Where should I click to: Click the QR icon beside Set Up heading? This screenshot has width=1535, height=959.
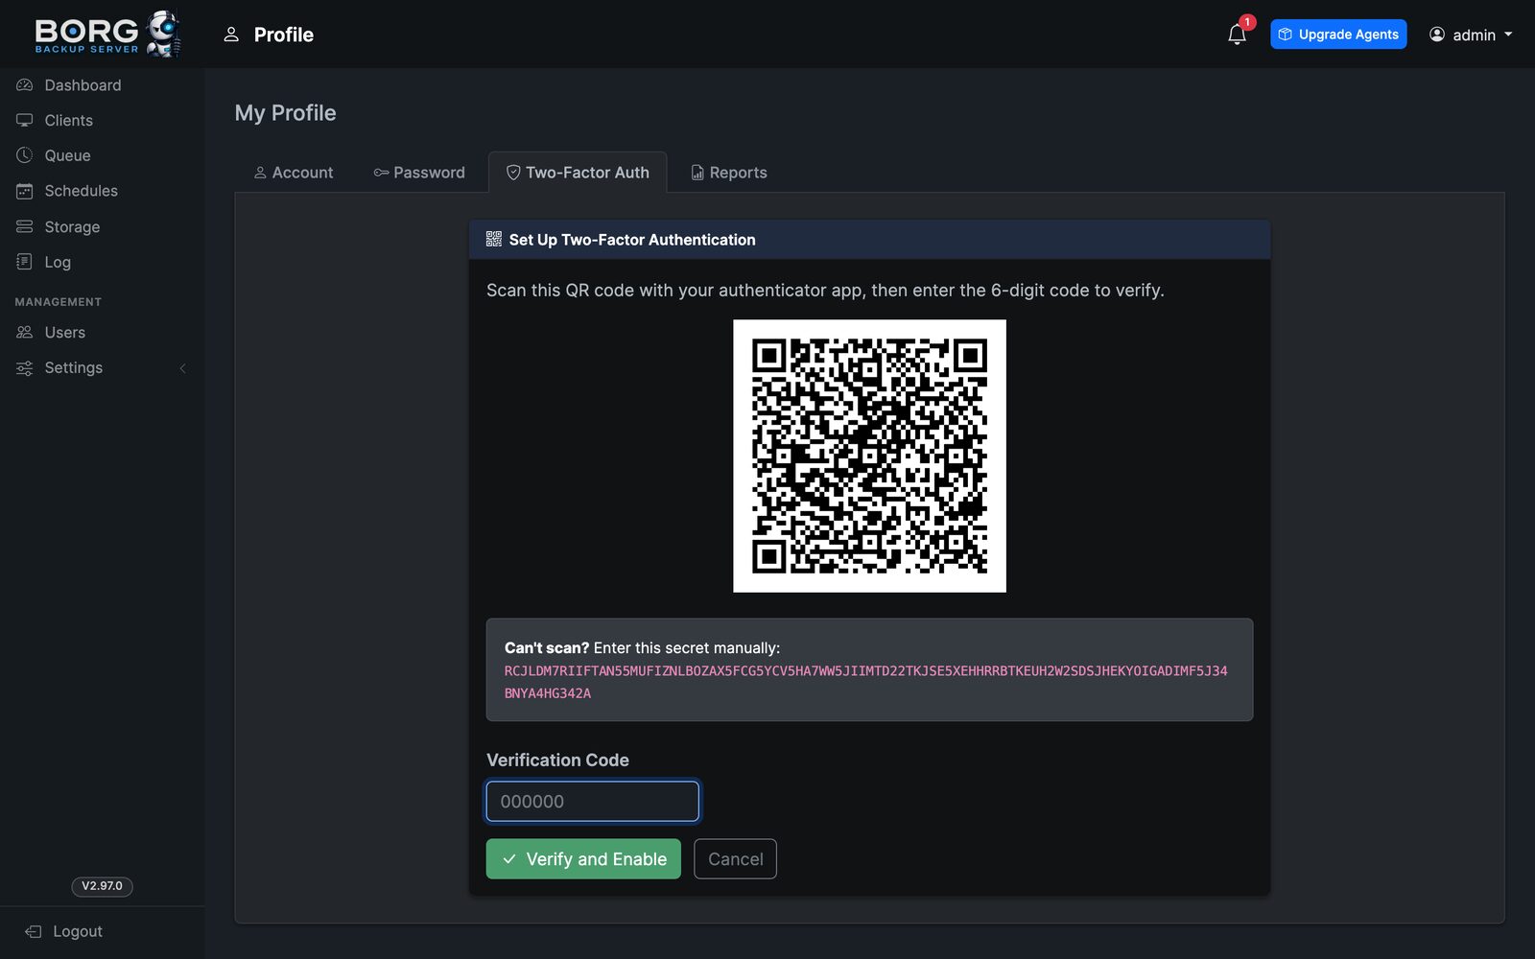[x=494, y=239]
